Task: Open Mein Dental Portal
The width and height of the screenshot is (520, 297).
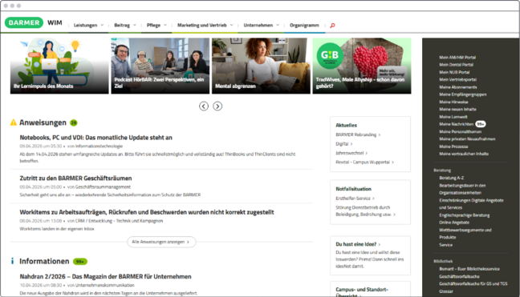Action: click(456, 65)
